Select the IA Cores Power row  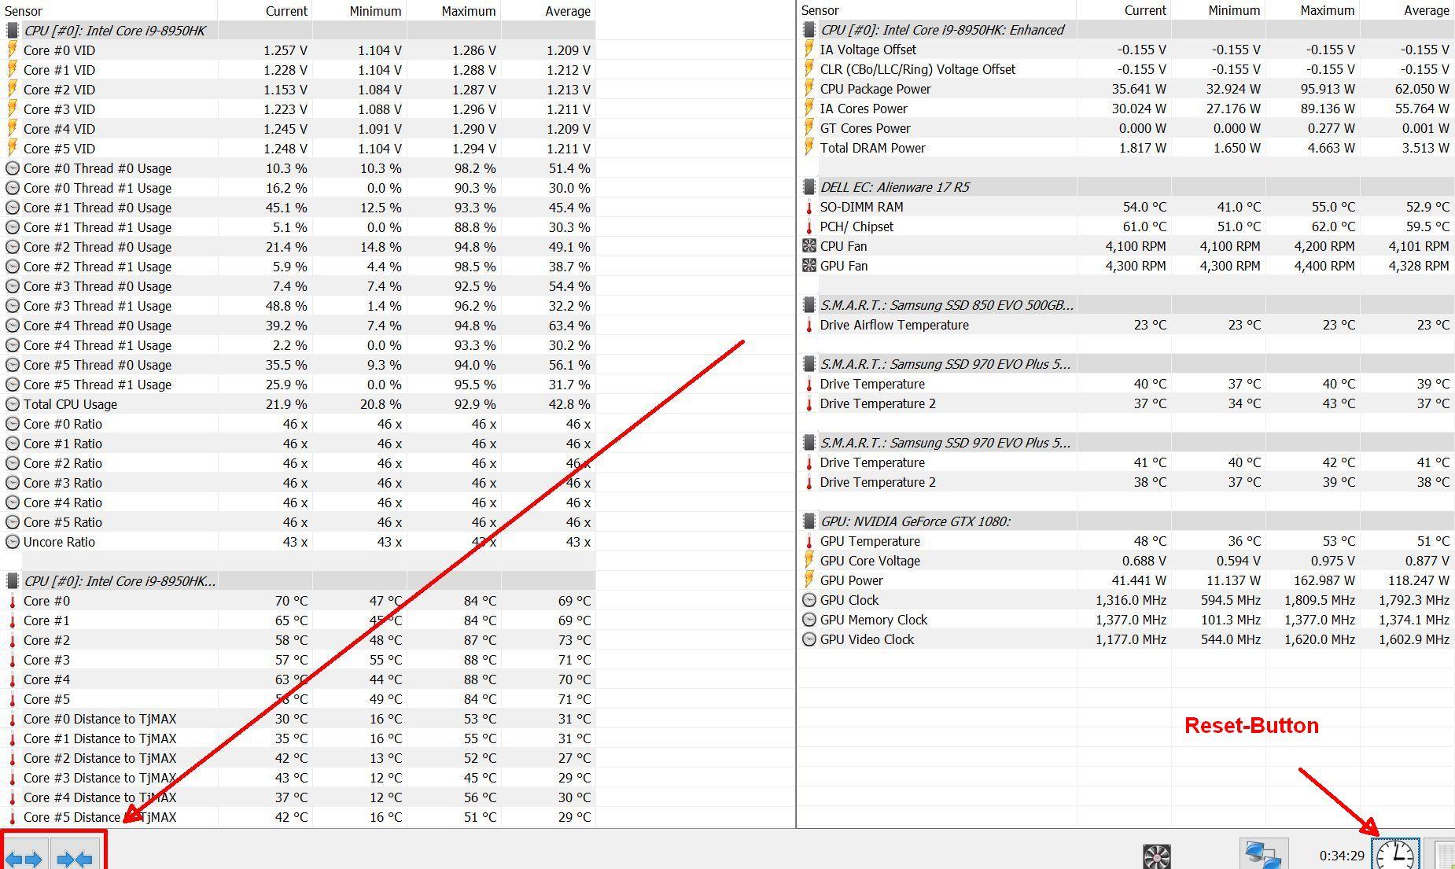(x=1126, y=109)
